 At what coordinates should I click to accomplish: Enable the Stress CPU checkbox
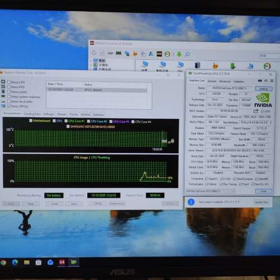tap(9, 82)
